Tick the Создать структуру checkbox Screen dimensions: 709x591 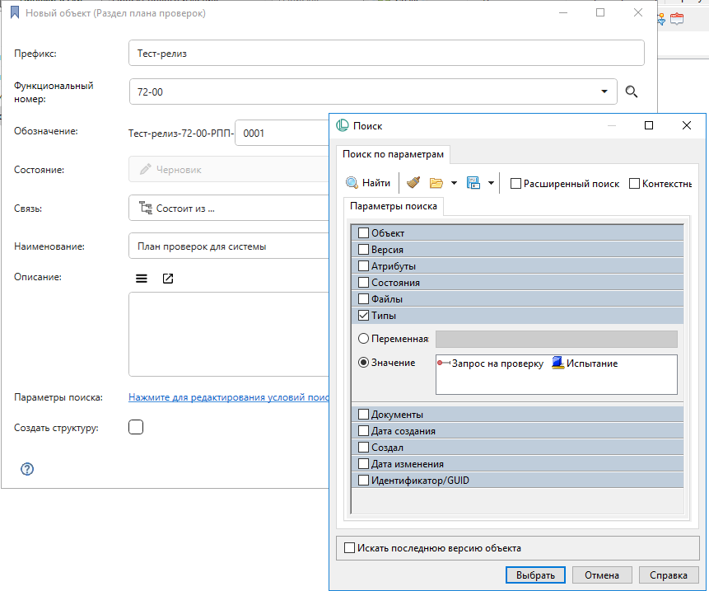(137, 427)
